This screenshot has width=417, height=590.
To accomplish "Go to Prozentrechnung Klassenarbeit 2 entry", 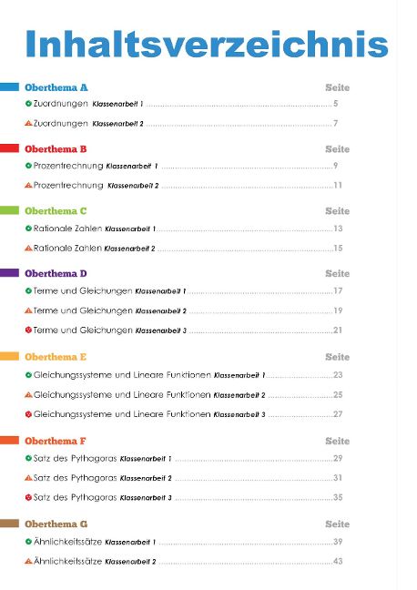I will coord(184,185).
